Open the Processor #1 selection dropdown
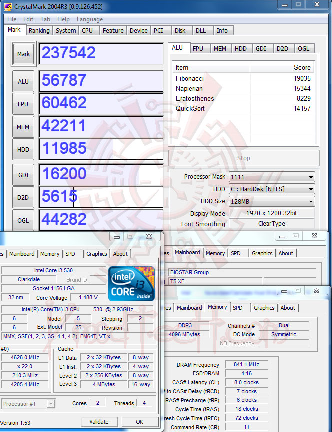Viewport: 332px width, 432px height. coord(28,404)
